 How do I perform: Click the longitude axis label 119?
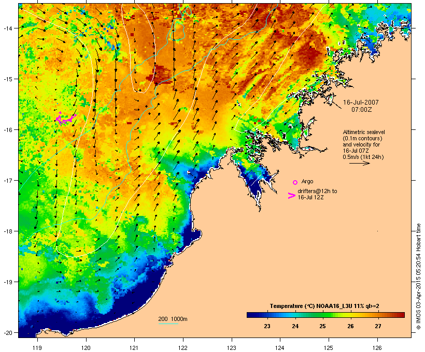[37, 348]
